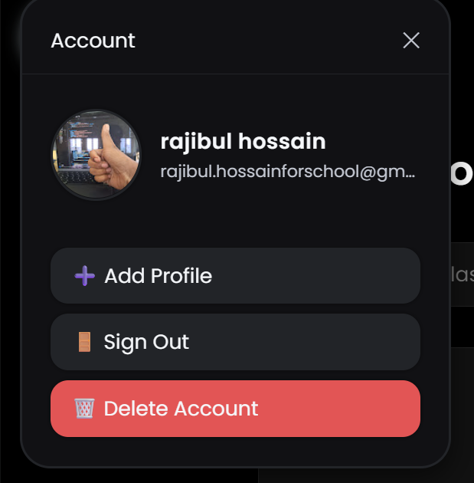Click the truncated rajibul.hossainforschool email address
474x483 pixels.
tap(287, 172)
